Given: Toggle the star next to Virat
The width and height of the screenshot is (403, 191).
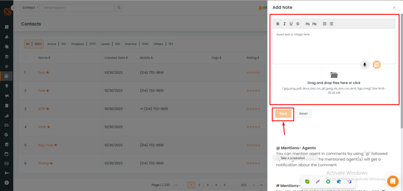Looking at the screenshot, I should [x=48, y=127].
